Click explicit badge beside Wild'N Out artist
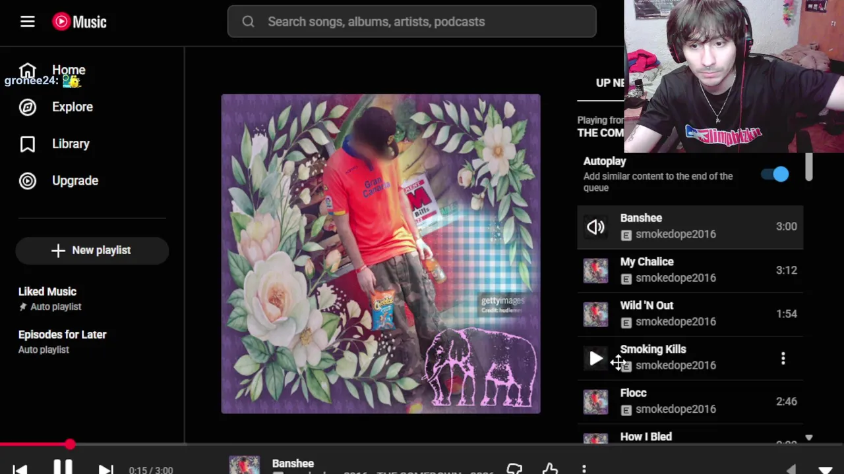Viewport: 844px width, 474px height. coord(626,323)
